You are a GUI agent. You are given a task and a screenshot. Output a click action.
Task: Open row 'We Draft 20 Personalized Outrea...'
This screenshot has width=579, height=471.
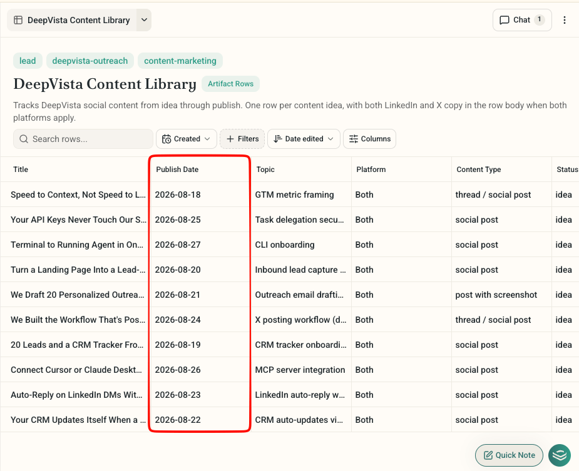pos(77,295)
